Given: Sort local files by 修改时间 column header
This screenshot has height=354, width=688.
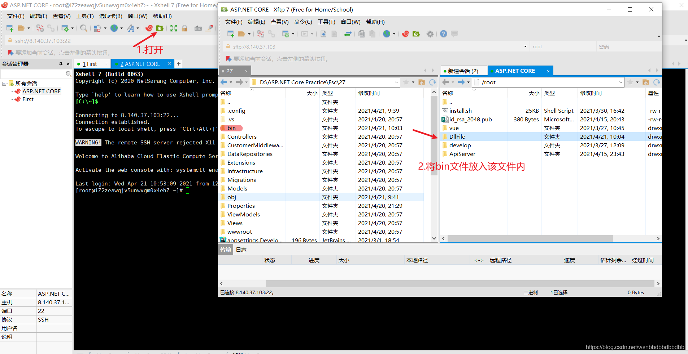Looking at the screenshot, I should (x=390, y=93).
